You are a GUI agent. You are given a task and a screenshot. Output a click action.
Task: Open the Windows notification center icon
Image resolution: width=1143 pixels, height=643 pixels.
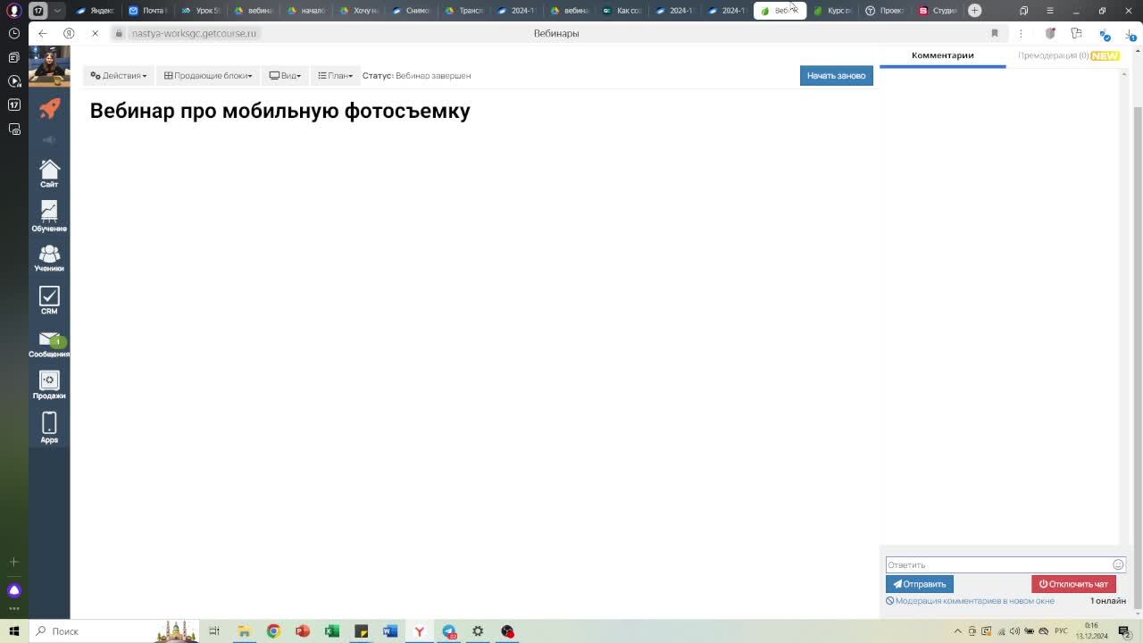click(x=1124, y=631)
